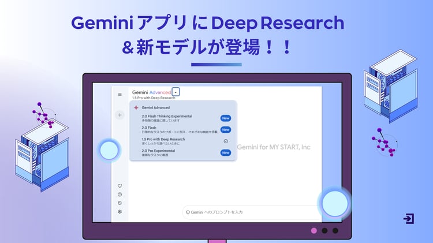Click '1.5 Pro with Deep Research' subtitle under title
The width and height of the screenshot is (433, 243).
[x=154, y=98]
